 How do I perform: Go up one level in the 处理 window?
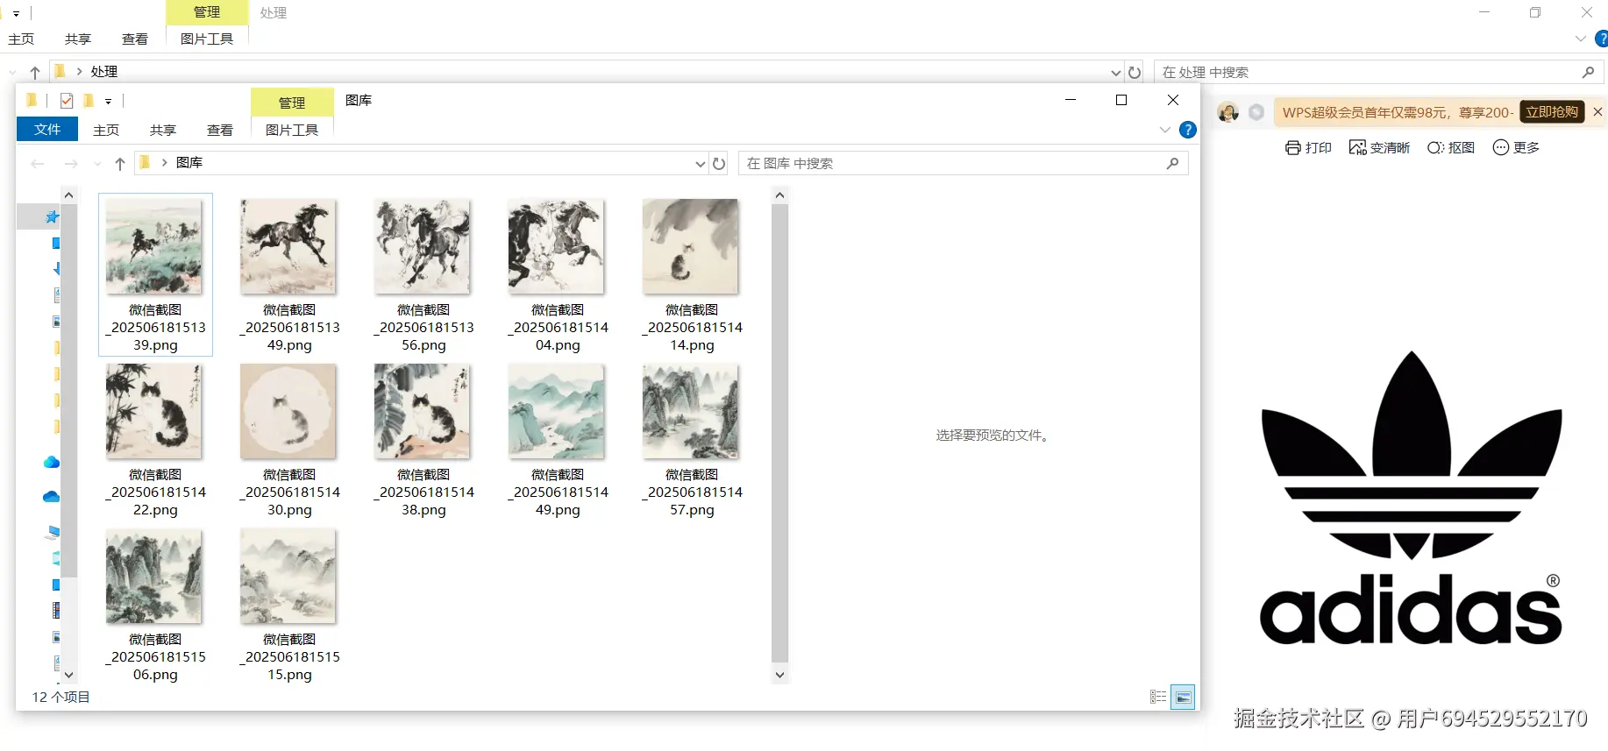(x=35, y=72)
